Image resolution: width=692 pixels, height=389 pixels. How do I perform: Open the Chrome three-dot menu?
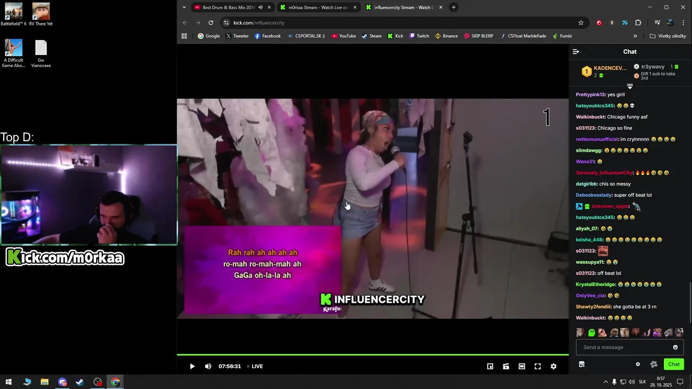coord(683,23)
